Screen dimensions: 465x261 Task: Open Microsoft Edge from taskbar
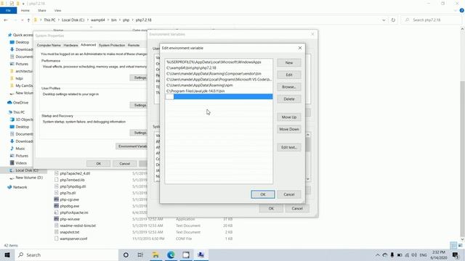(171, 254)
